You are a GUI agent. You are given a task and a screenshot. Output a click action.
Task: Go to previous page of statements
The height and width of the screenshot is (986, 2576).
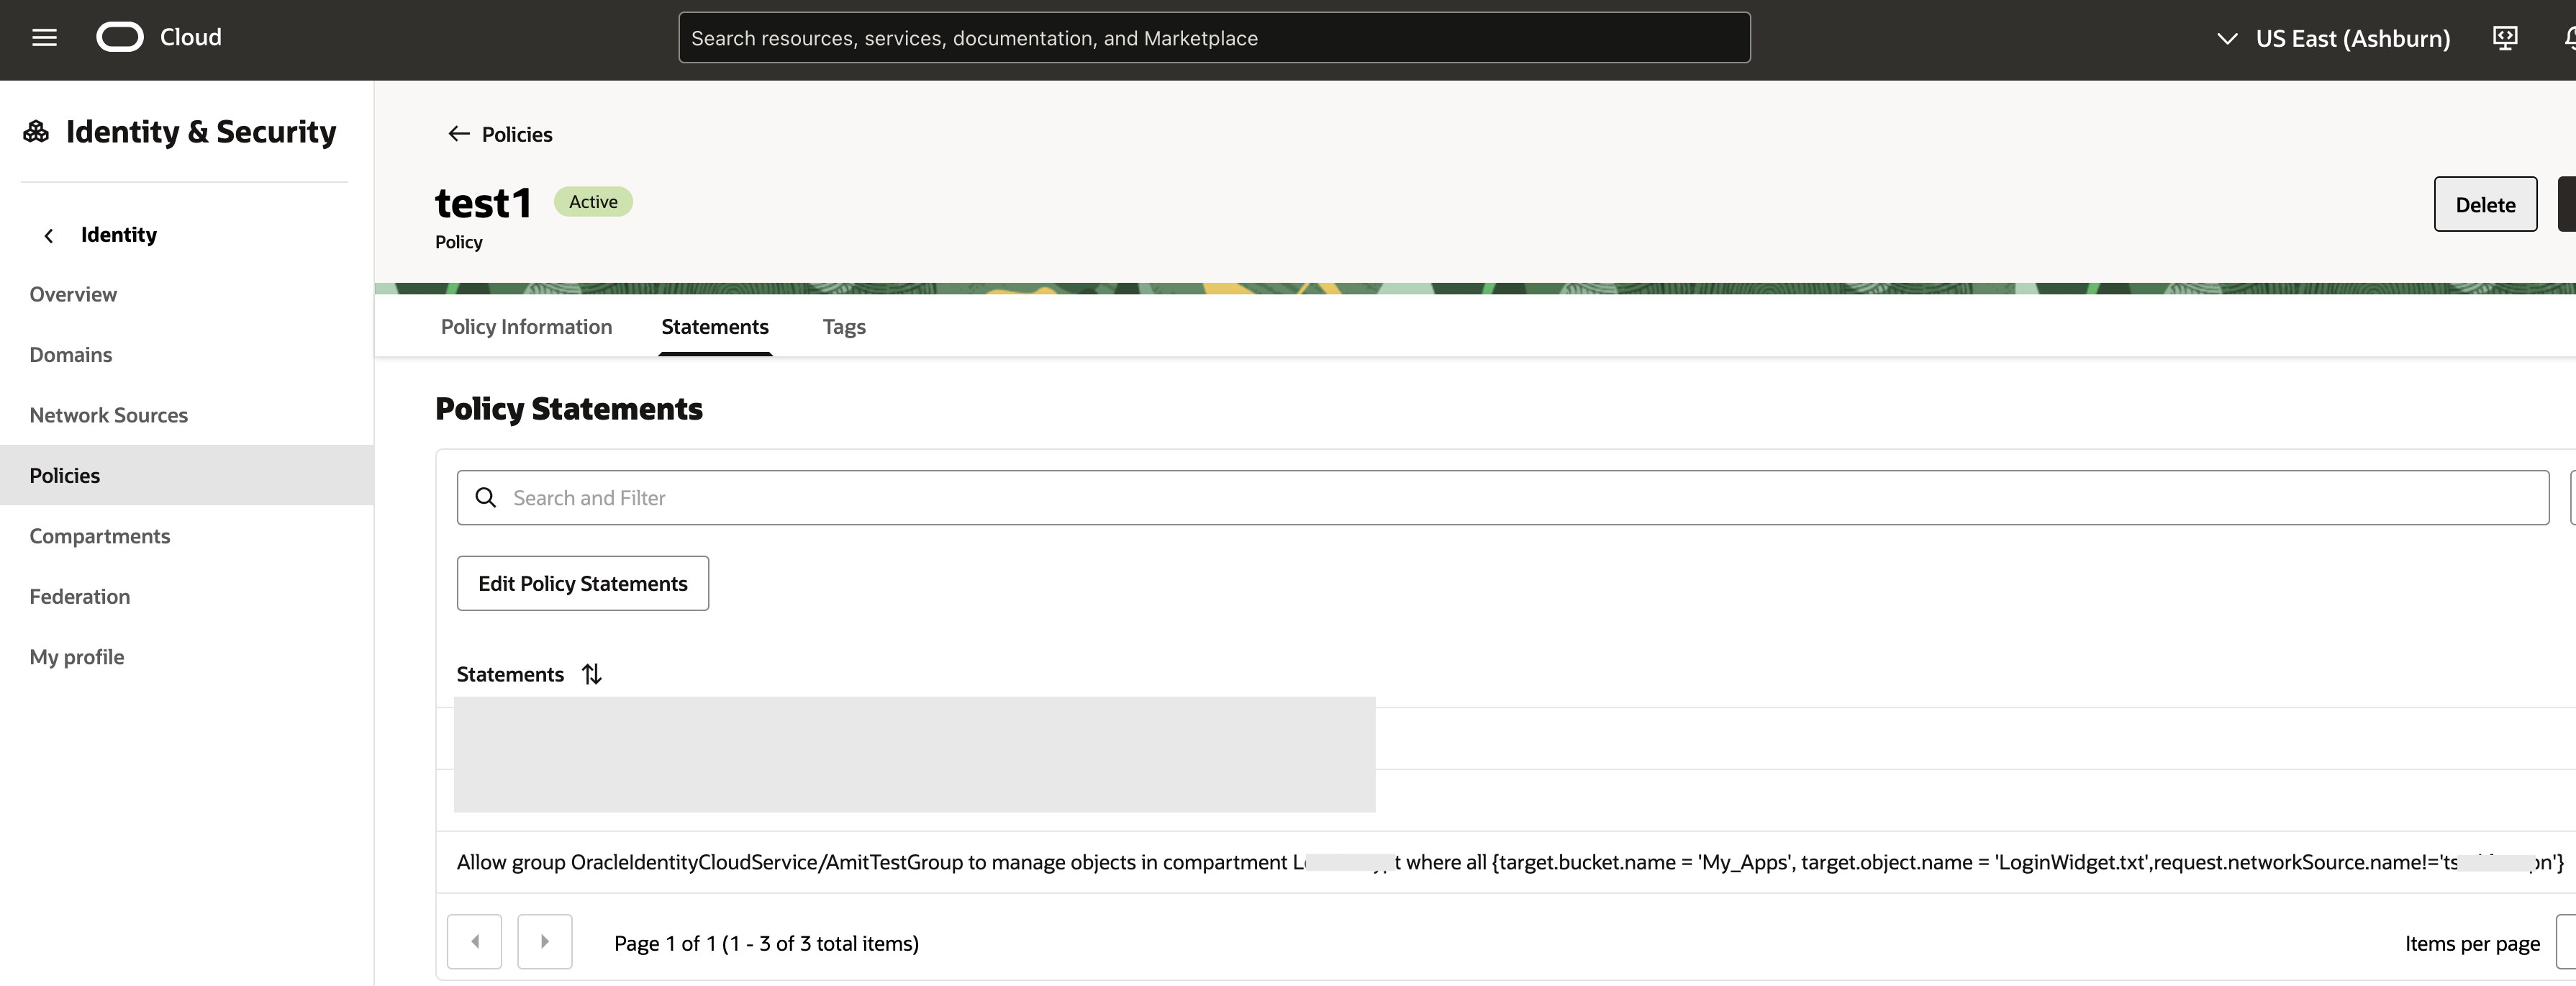[x=474, y=942]
